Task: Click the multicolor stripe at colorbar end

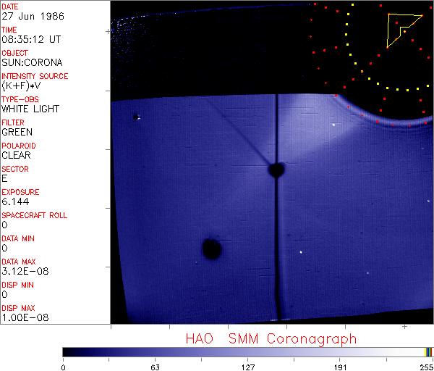Action: point(428,352)
